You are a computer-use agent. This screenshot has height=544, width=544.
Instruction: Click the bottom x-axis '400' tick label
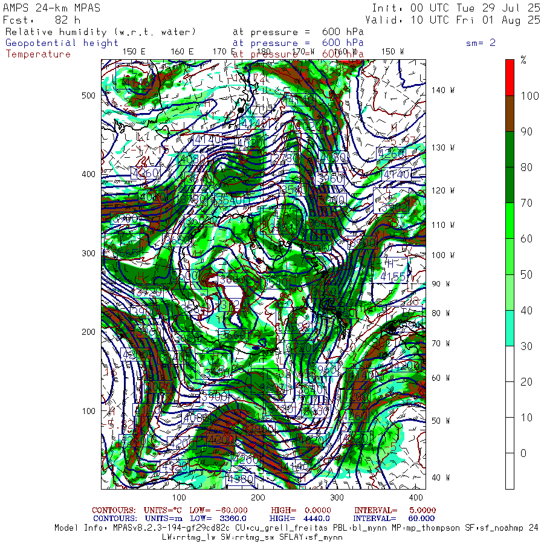pos(416,498)
